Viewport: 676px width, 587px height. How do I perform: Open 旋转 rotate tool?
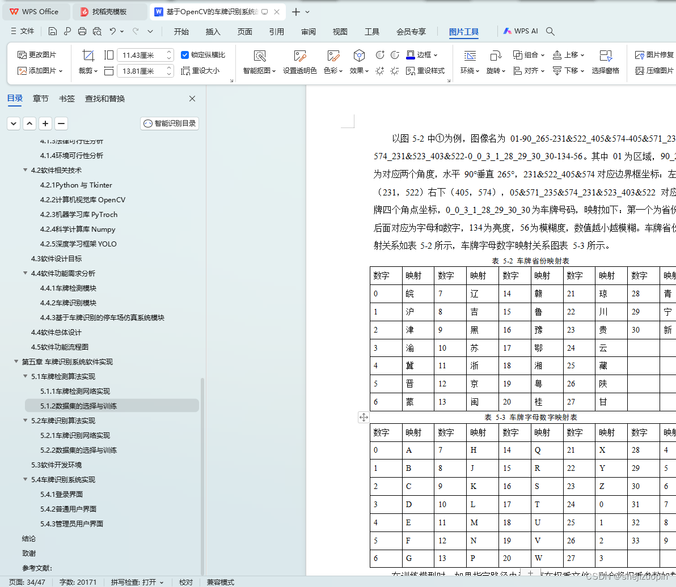496,62
